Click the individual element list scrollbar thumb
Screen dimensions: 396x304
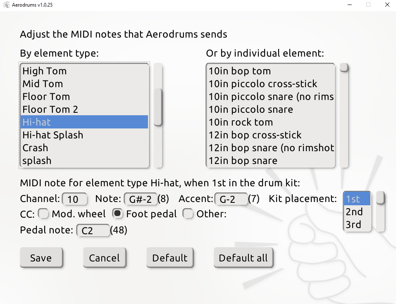(344, 68)
